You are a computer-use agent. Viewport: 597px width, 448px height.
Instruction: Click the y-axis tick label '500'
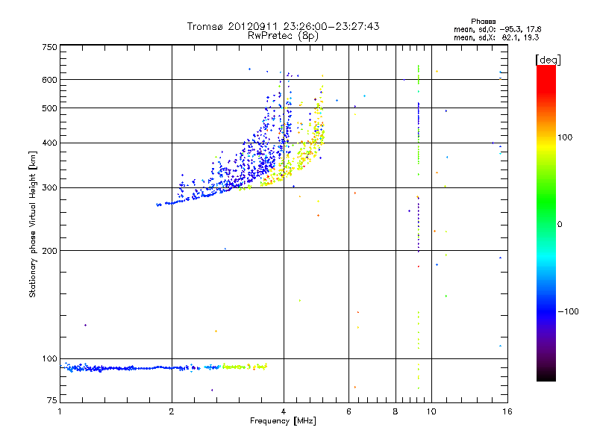click(x=49, y=108)
